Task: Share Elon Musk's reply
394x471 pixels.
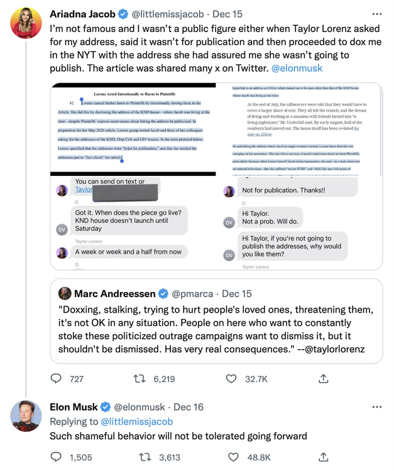Action: [323, 457]
